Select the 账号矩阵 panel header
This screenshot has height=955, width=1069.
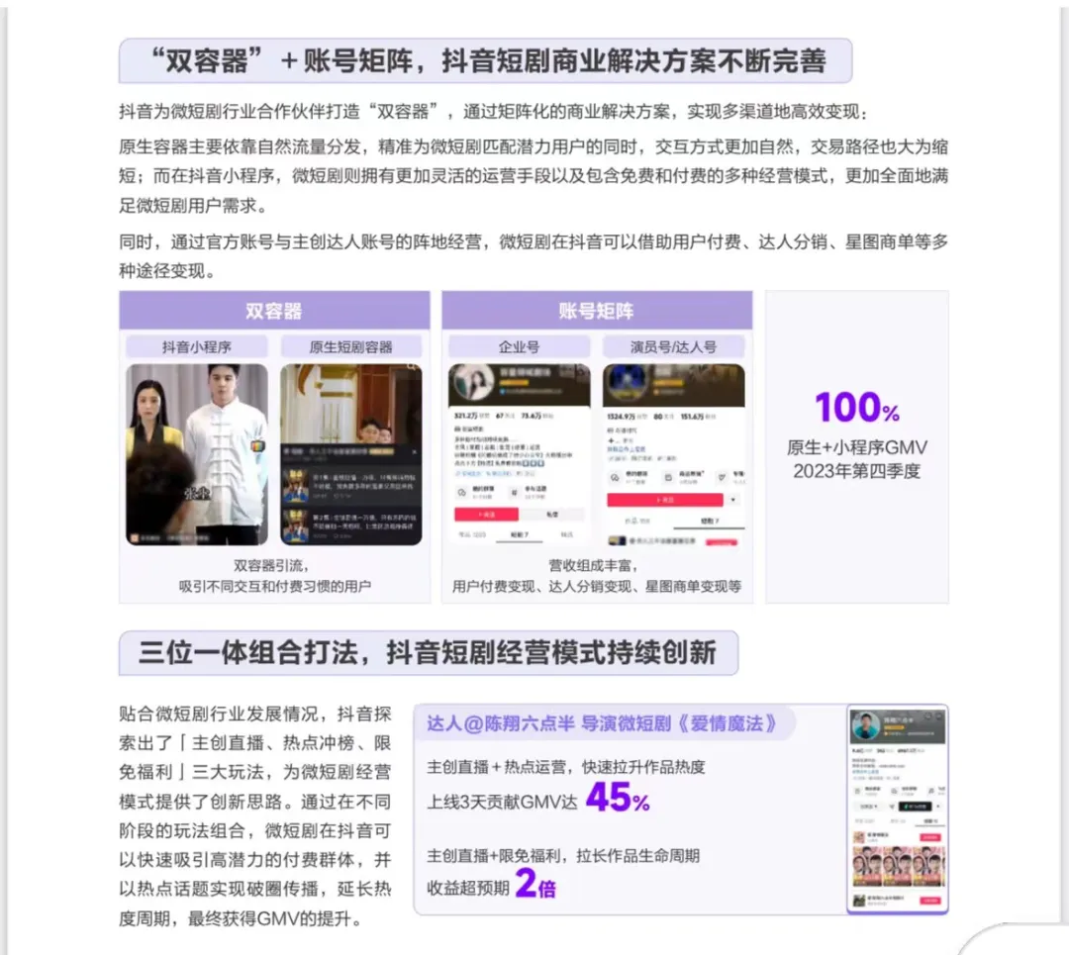pos(597,311)
